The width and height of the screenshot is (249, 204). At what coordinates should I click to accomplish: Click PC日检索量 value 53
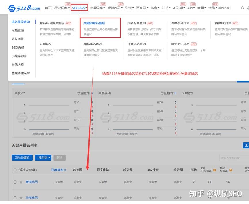point(209,182)
